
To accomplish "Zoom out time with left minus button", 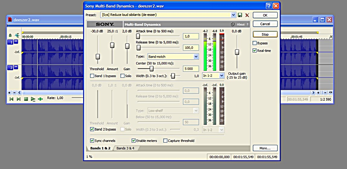I will (x=15, y=93).
